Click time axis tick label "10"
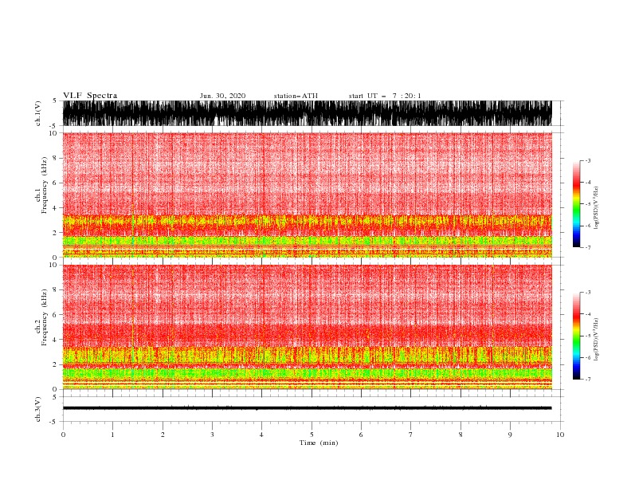The width and height of the screenshot is (631, 488). (560, 435)
